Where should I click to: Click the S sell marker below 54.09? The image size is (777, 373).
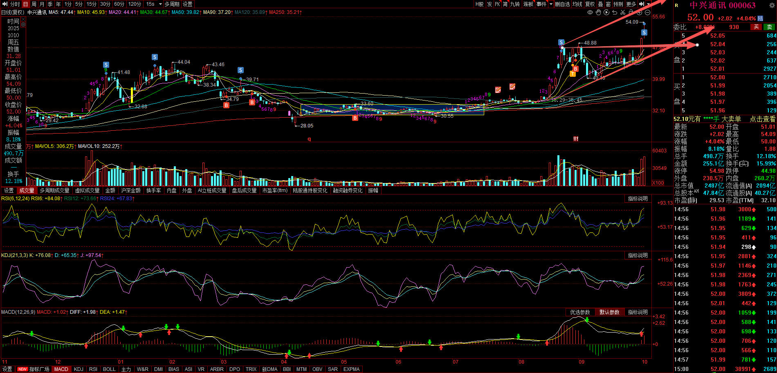click(x=644, y=32)
